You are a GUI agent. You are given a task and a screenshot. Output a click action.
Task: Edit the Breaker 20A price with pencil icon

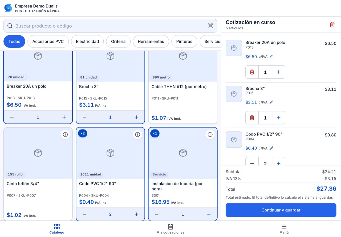271,57
